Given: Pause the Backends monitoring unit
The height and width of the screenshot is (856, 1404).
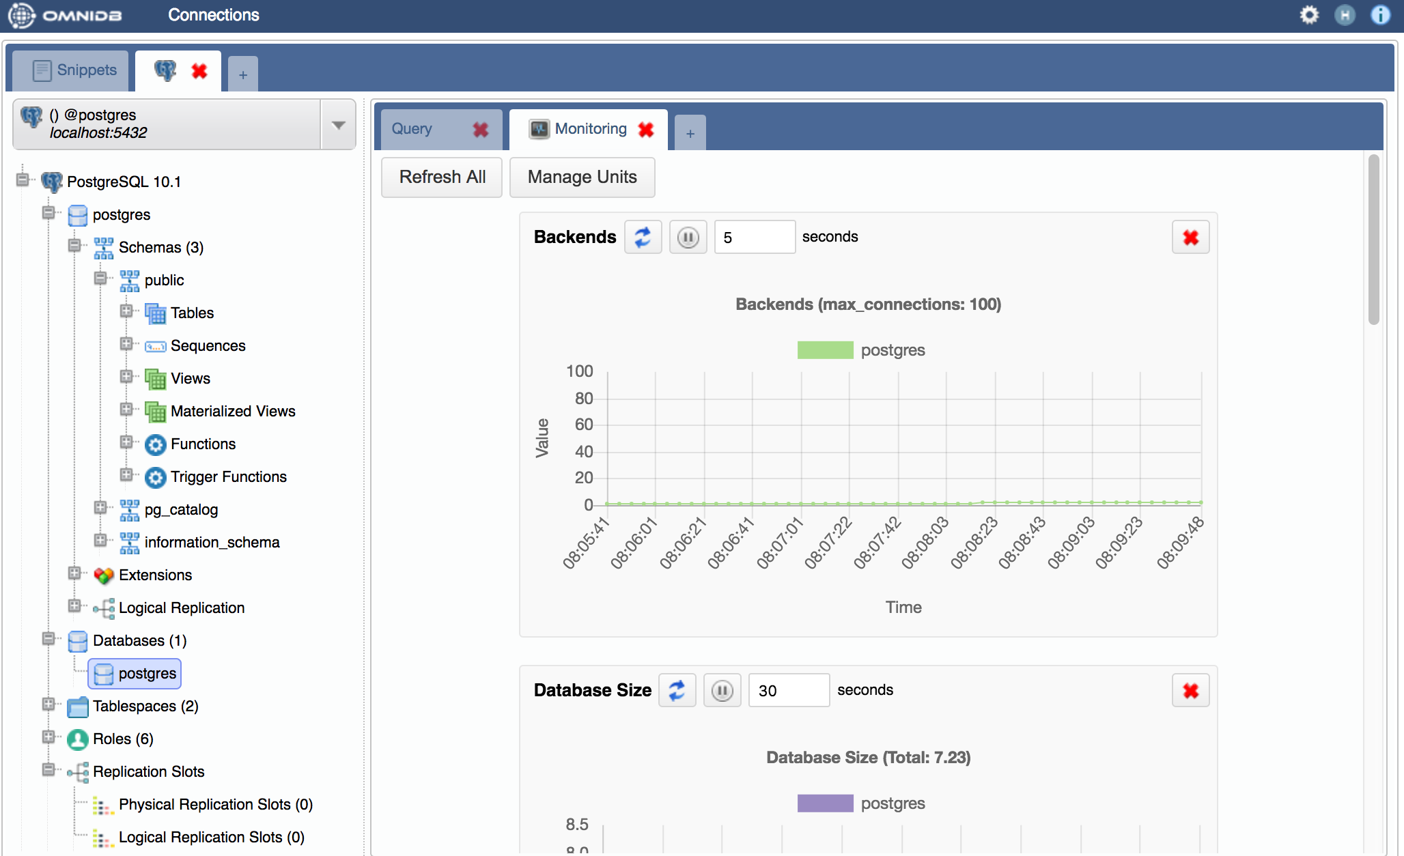Looking at the screenshot, I should click(688, 237).
